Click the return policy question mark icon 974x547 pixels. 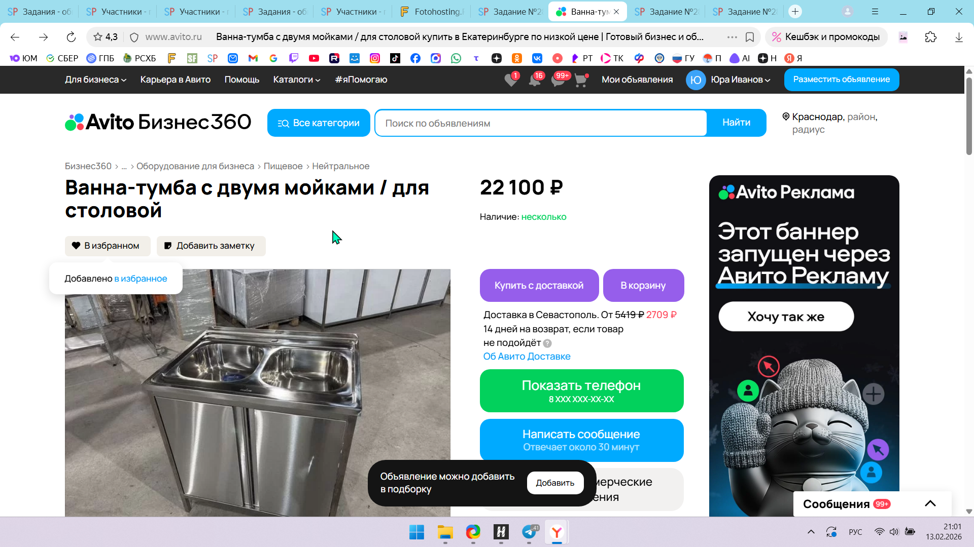[547, 343]
